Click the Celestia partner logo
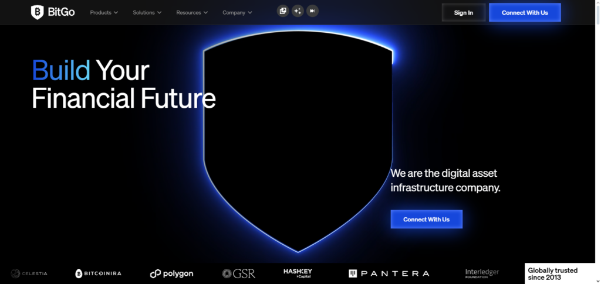 29,273
